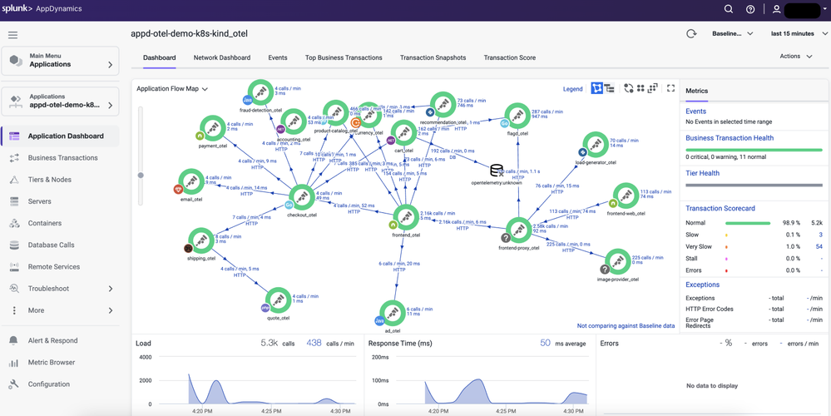The height and width of the screenshot is (416, 831).
Task: Switch to flow map view mode
Action: (596, 88)
